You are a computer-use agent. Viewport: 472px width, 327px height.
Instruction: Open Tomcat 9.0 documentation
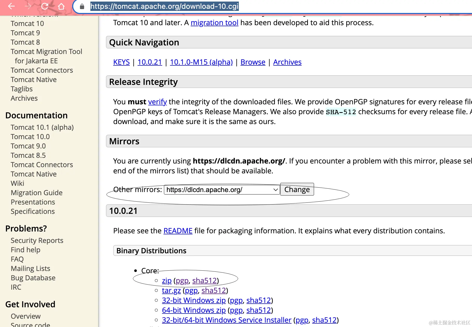28,146
